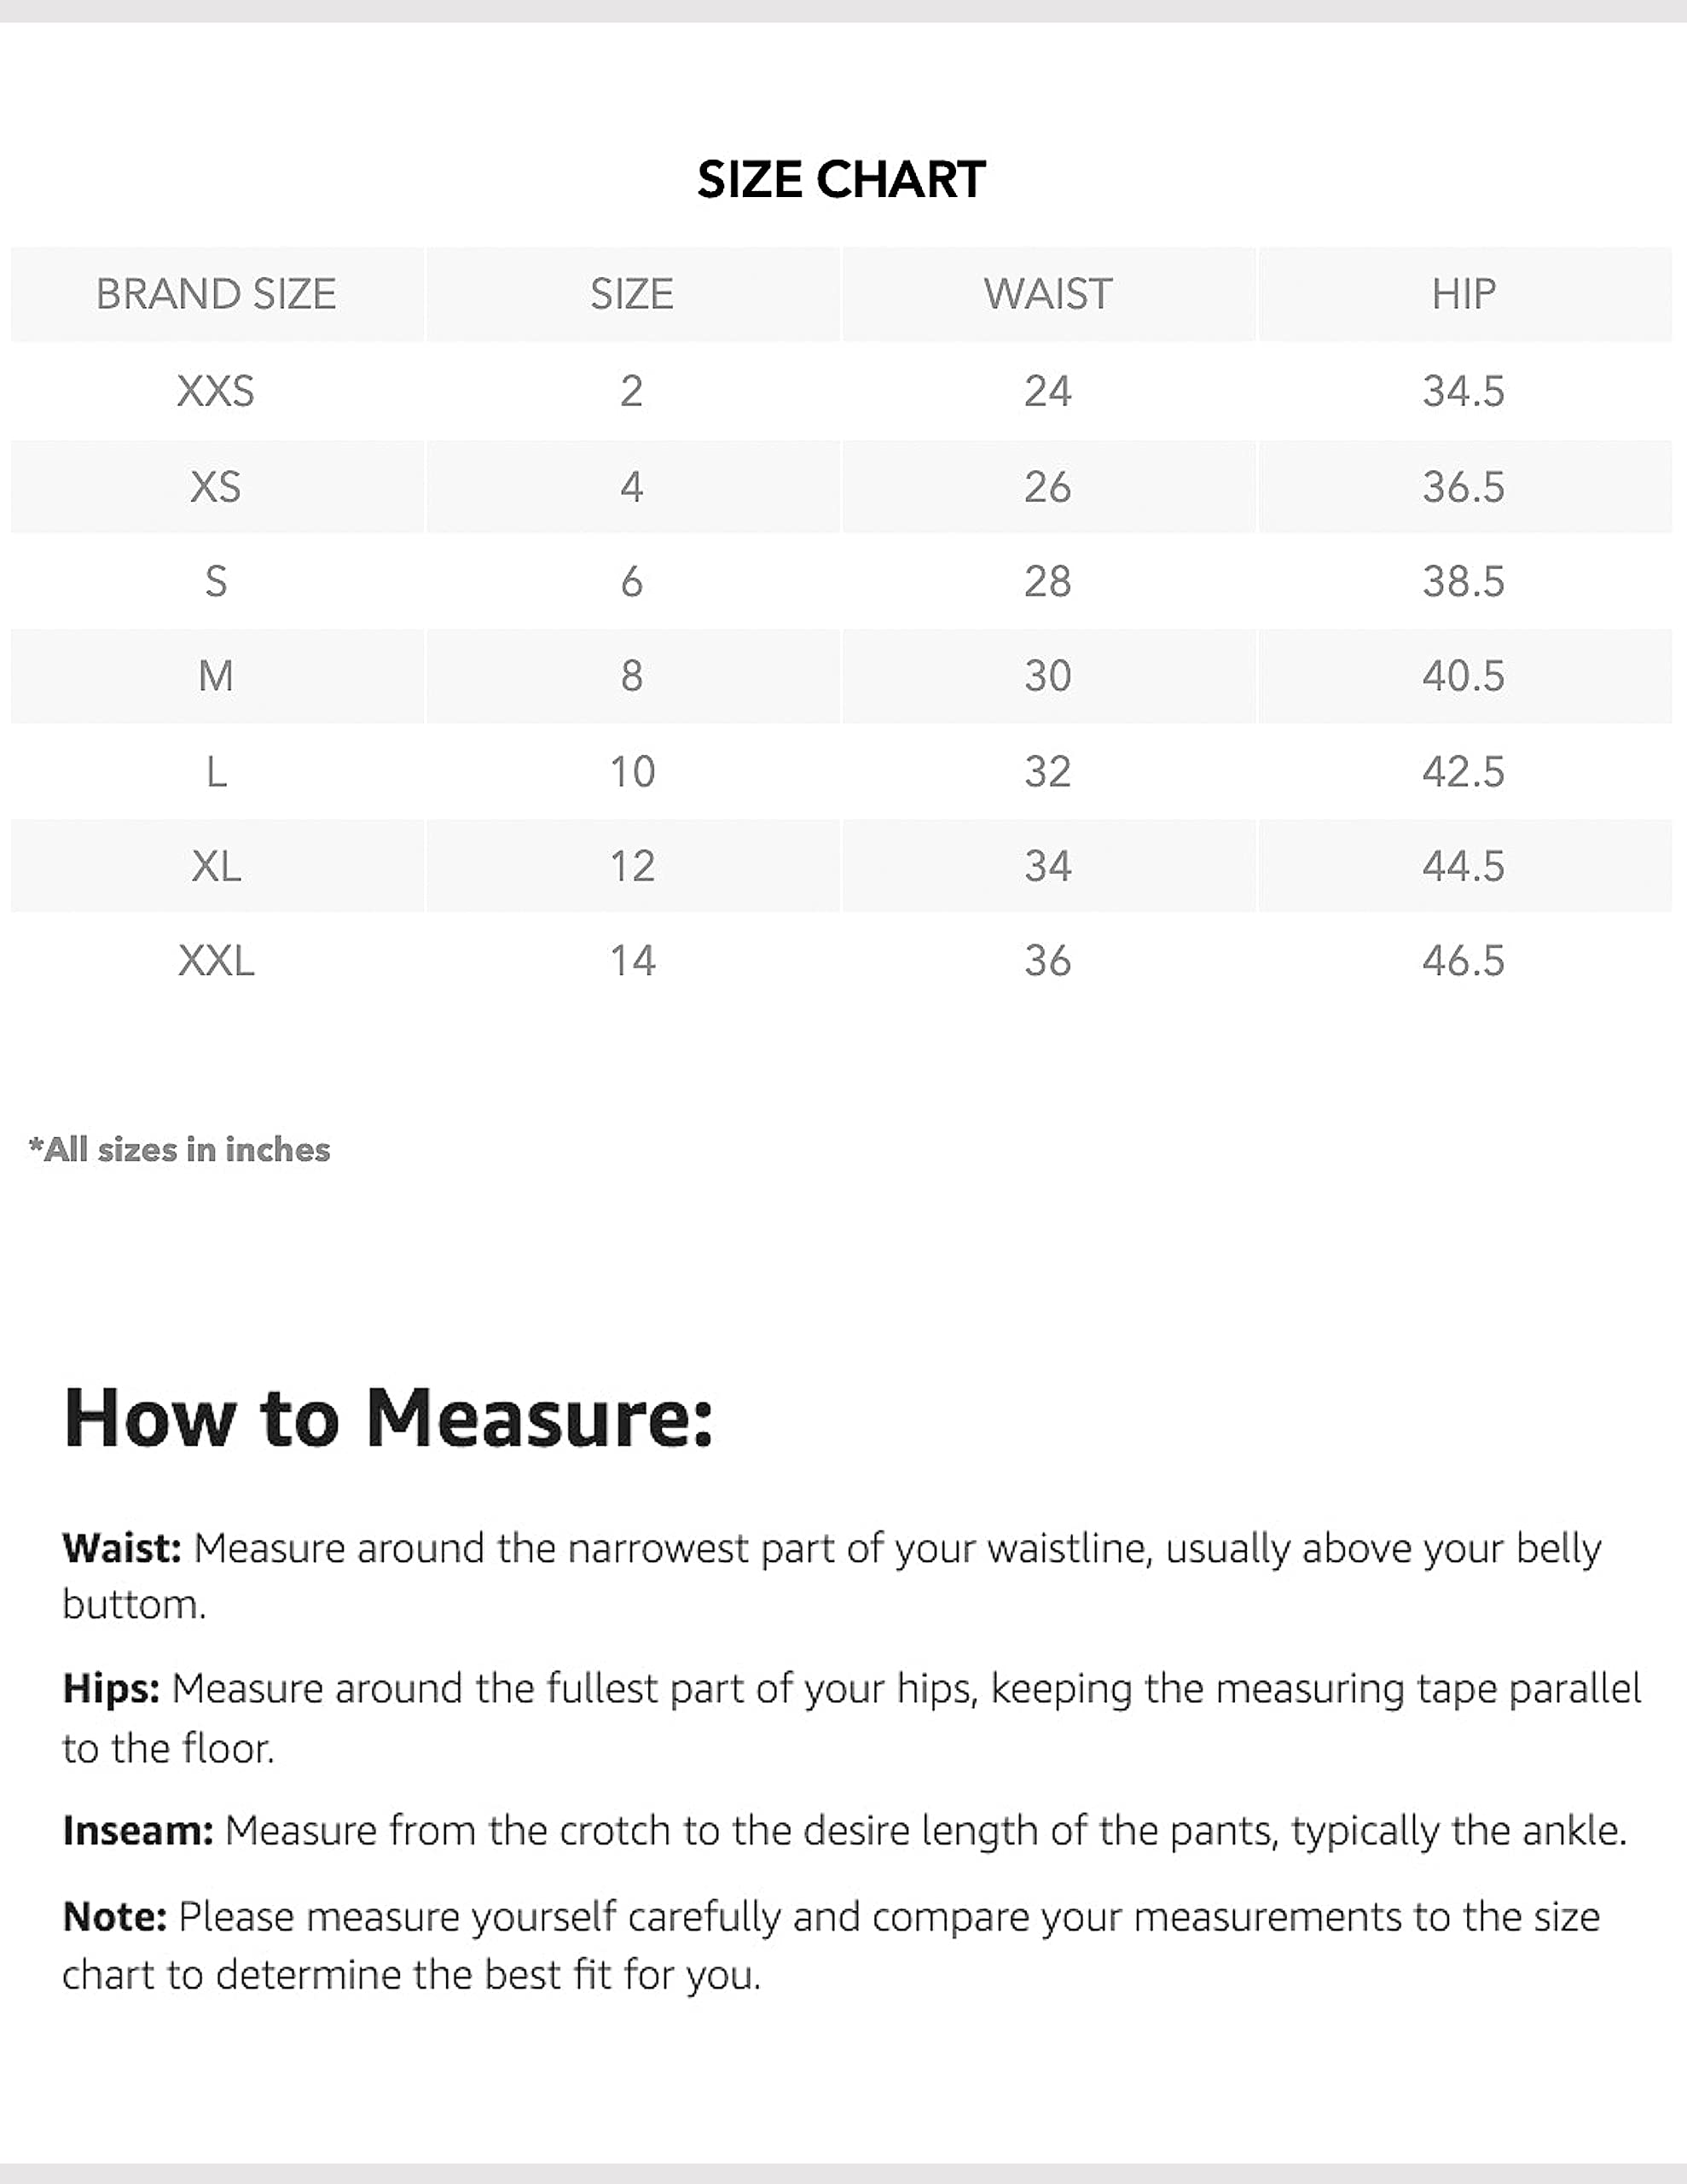Click hip value 46.5 in XXL row
1687x2184 pixels.
click(1464, 961)
